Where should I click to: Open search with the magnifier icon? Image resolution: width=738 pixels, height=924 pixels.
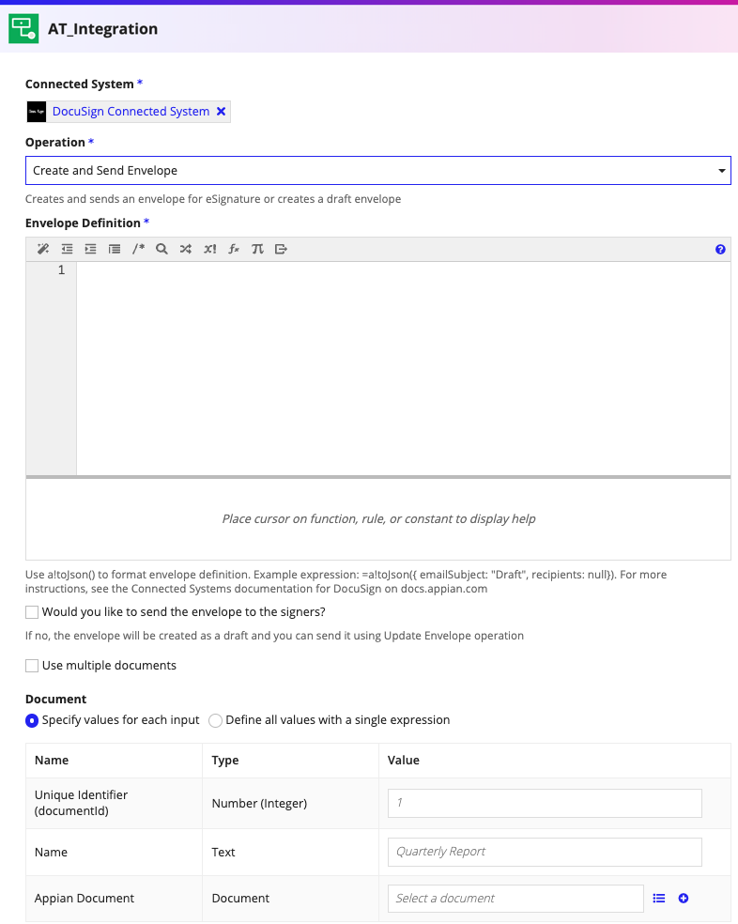point(161,249)
